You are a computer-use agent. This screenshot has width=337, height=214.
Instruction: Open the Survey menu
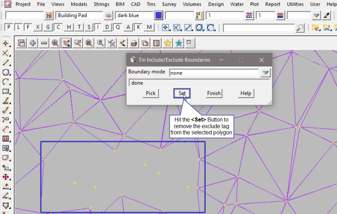click(169, 4)
